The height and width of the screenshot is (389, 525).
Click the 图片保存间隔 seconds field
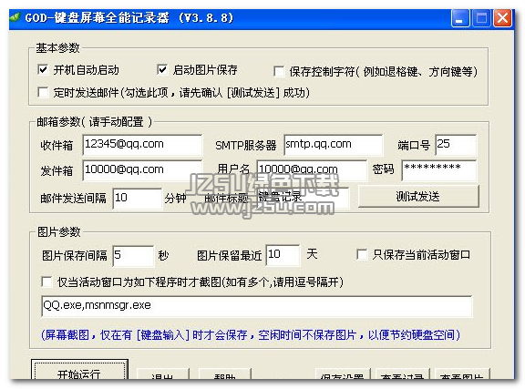[133, 255]
